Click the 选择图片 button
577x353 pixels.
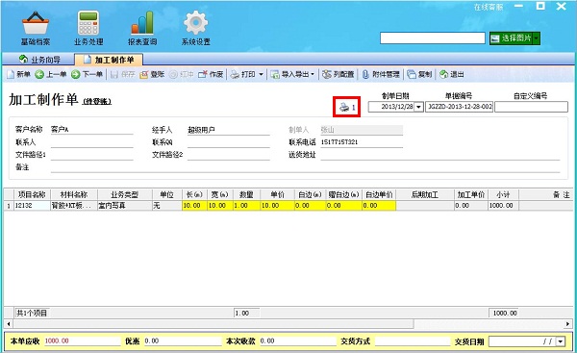512,38
